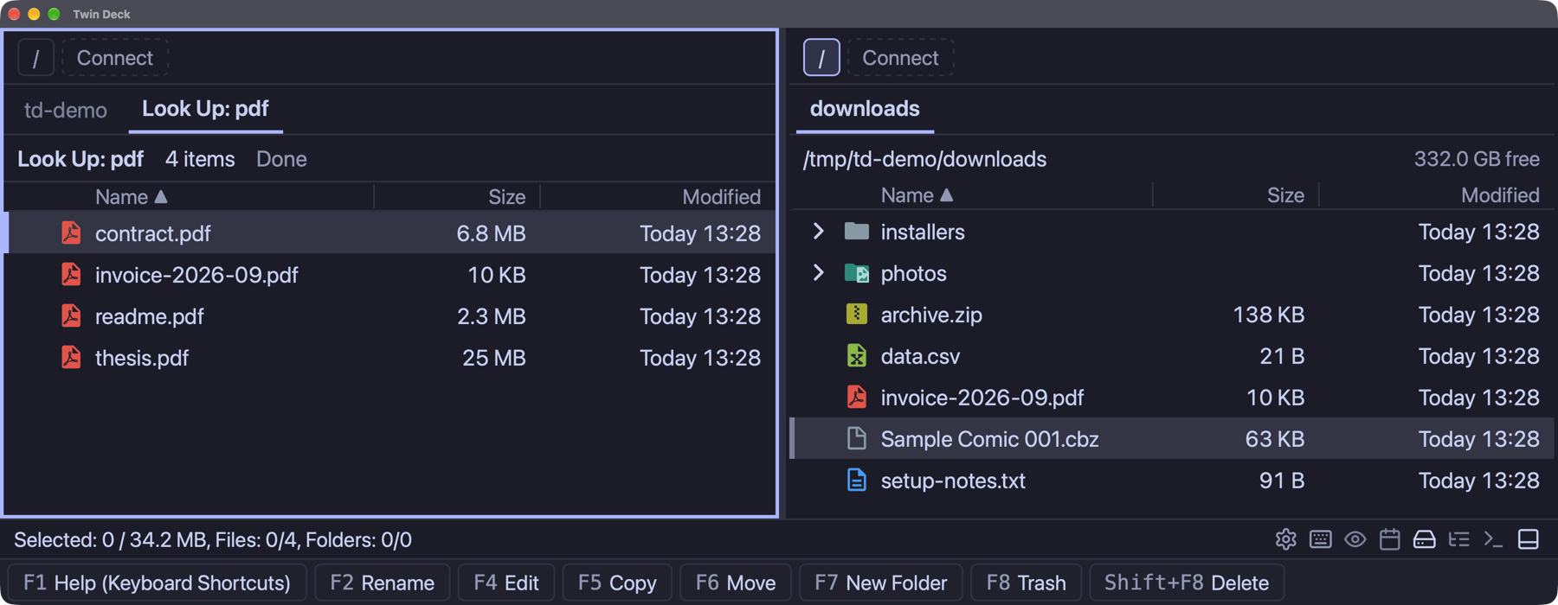The width and height of the screenshot is (1558, 605).
Task: Click the PDF icon of downloads invoice-2026-09.pdf
Action: [x=856, y=397]
